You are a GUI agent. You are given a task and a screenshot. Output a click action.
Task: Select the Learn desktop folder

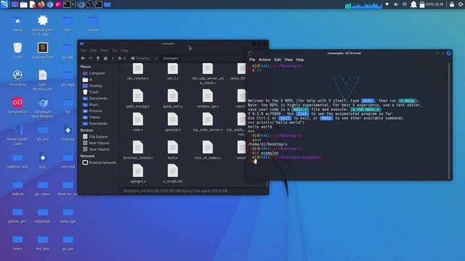click(x=17, y=242)
